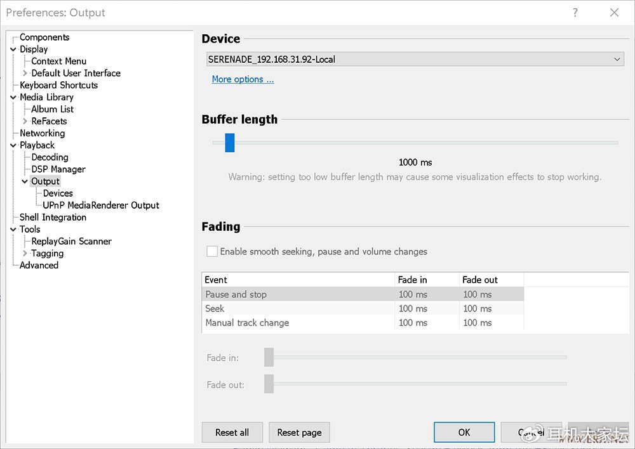Expand the Tagging tree node
The image size is (635, 449).
tap(25, 254)
